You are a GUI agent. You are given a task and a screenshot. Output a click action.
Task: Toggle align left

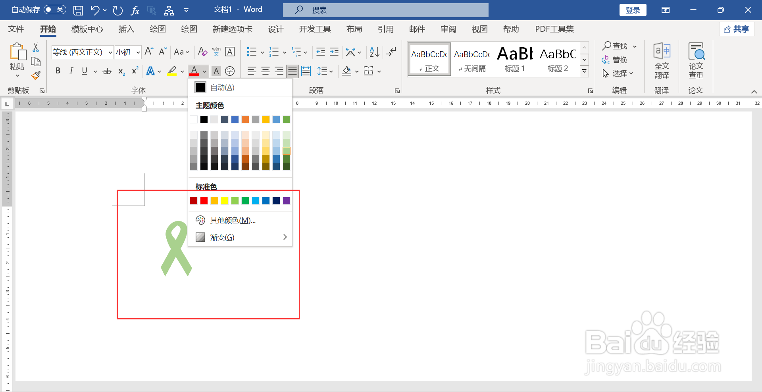[252, 71]
